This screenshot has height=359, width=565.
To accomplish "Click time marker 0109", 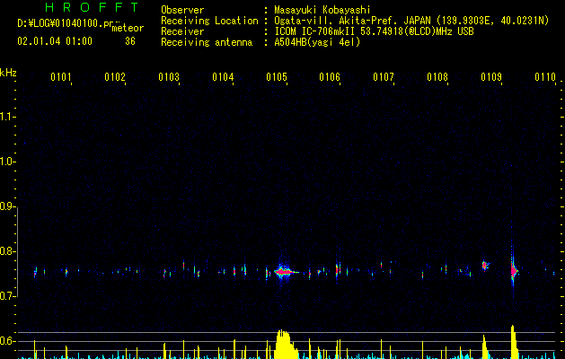I will pos(491,76).
